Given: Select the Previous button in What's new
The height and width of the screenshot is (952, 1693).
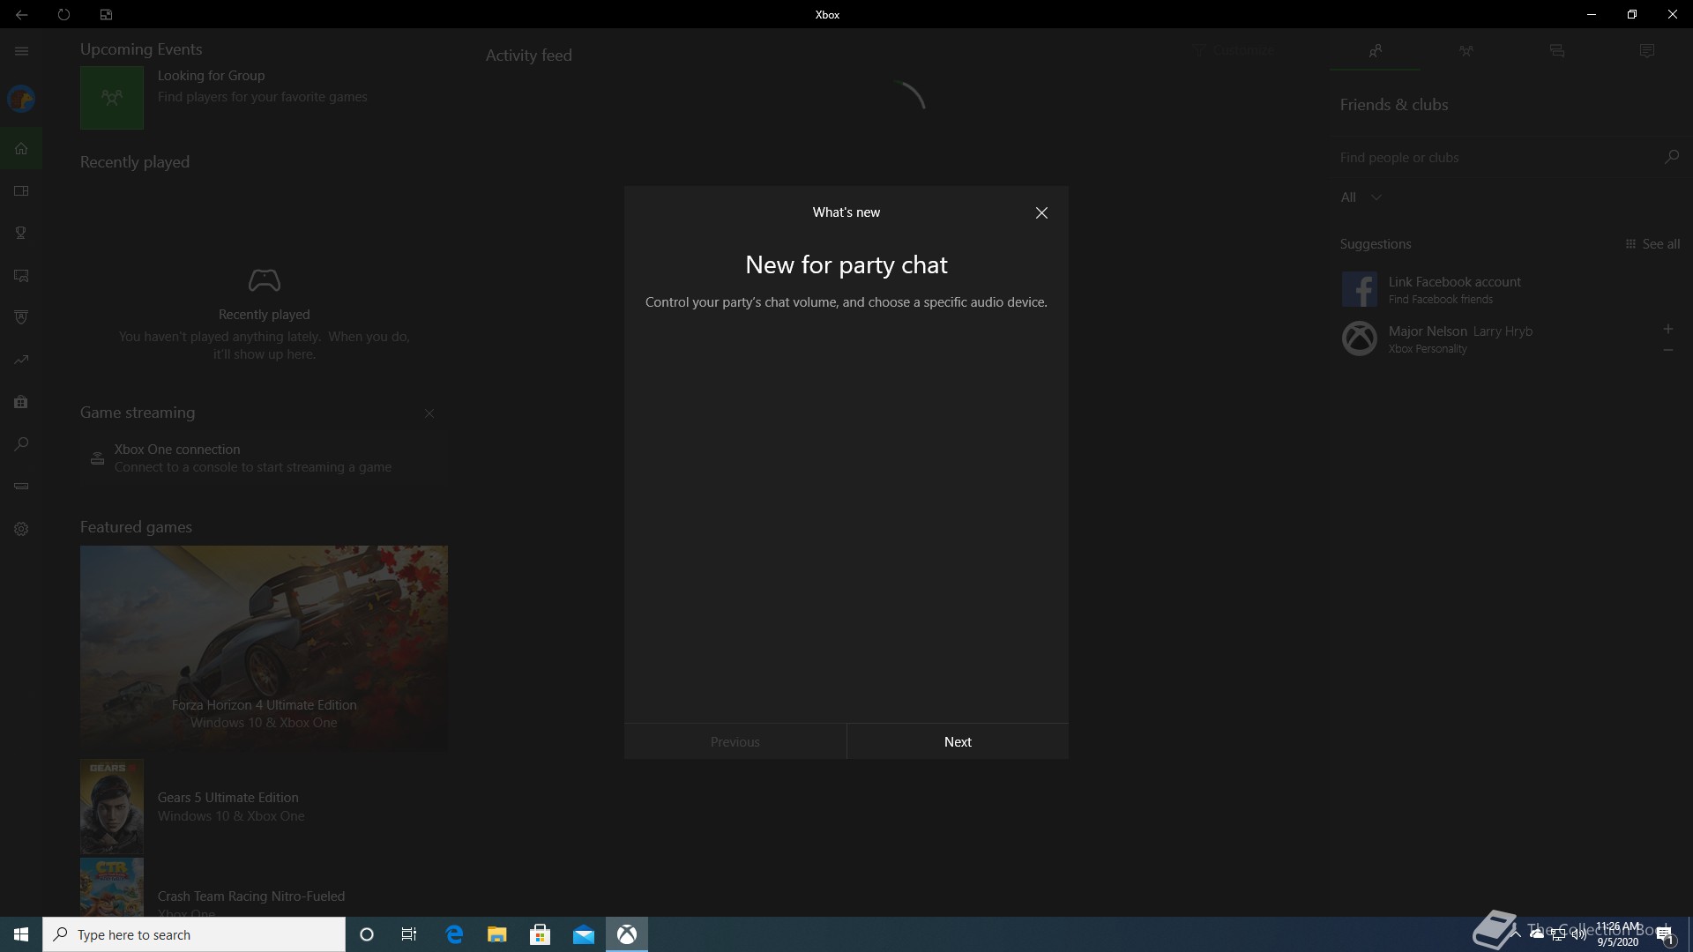Looking at the screenshot, I should click(735, 741).
